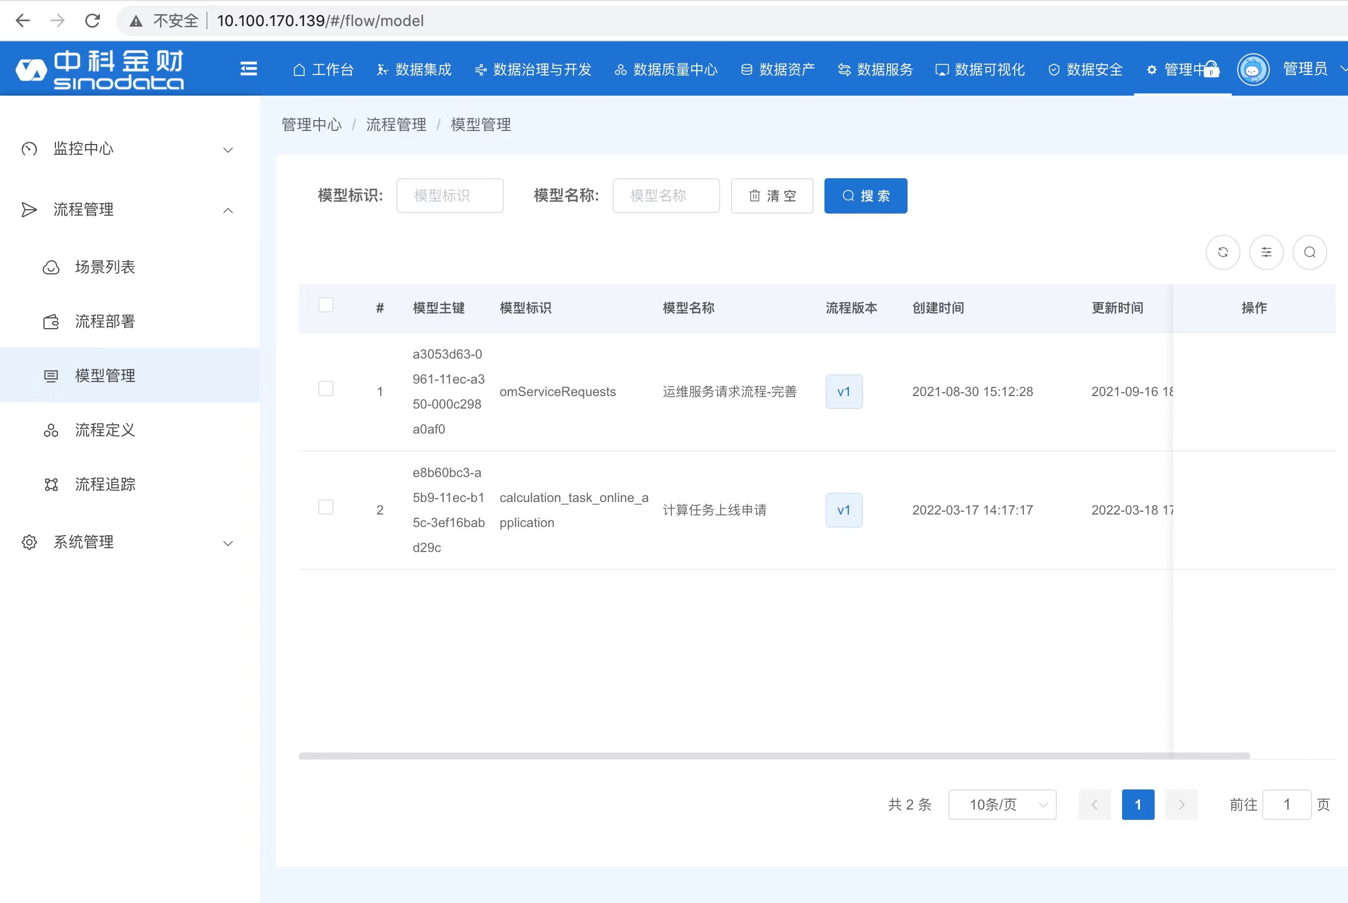Click the 流程管理 paper plane icon
Image resolution: width=1348 pixels, height=903 pixels.
29,210
